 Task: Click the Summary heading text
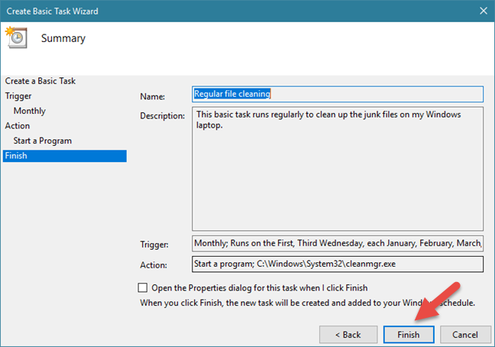point(63,38)
